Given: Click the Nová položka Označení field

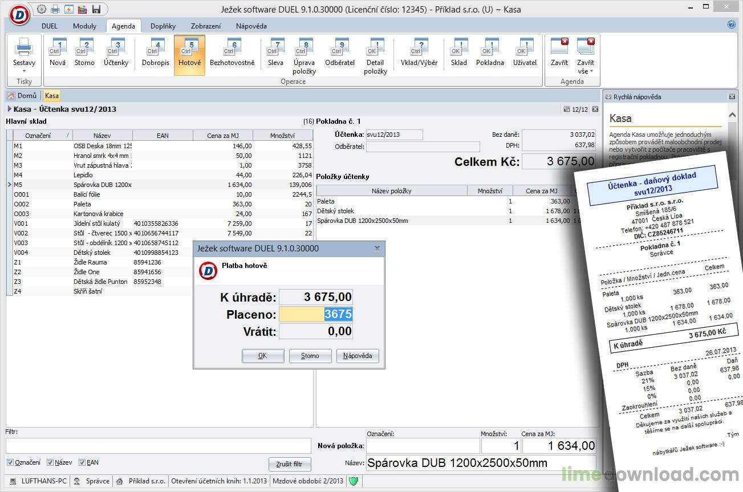Looking at the screenshot, I should [423, 446].
